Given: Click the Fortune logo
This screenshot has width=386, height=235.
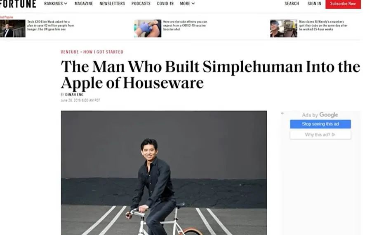Looking at the screenshot, I should [x=18, y=4].
